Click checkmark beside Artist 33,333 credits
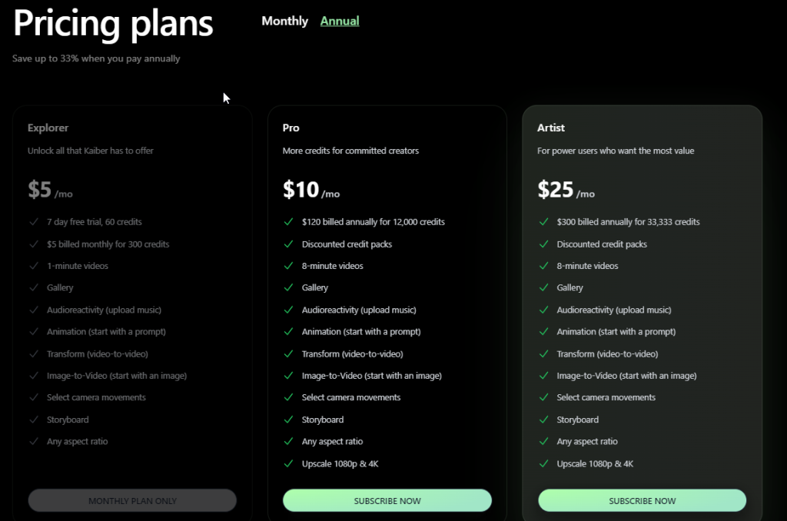The image size is (787, 521). click(x=543, y=222)
